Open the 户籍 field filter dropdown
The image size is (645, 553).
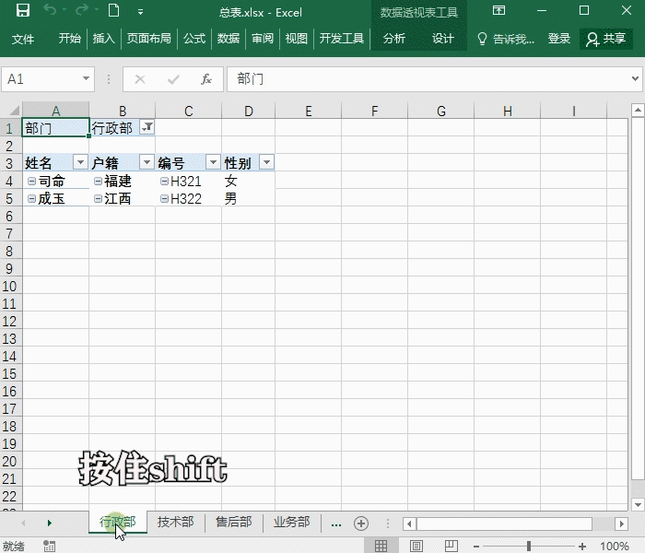[147, 162]
